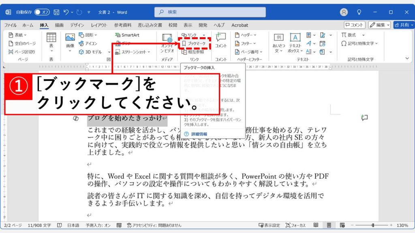Click the 11/908 文字 word count
The width and height of the screenshot is (415, 233).
click(39, 225)
